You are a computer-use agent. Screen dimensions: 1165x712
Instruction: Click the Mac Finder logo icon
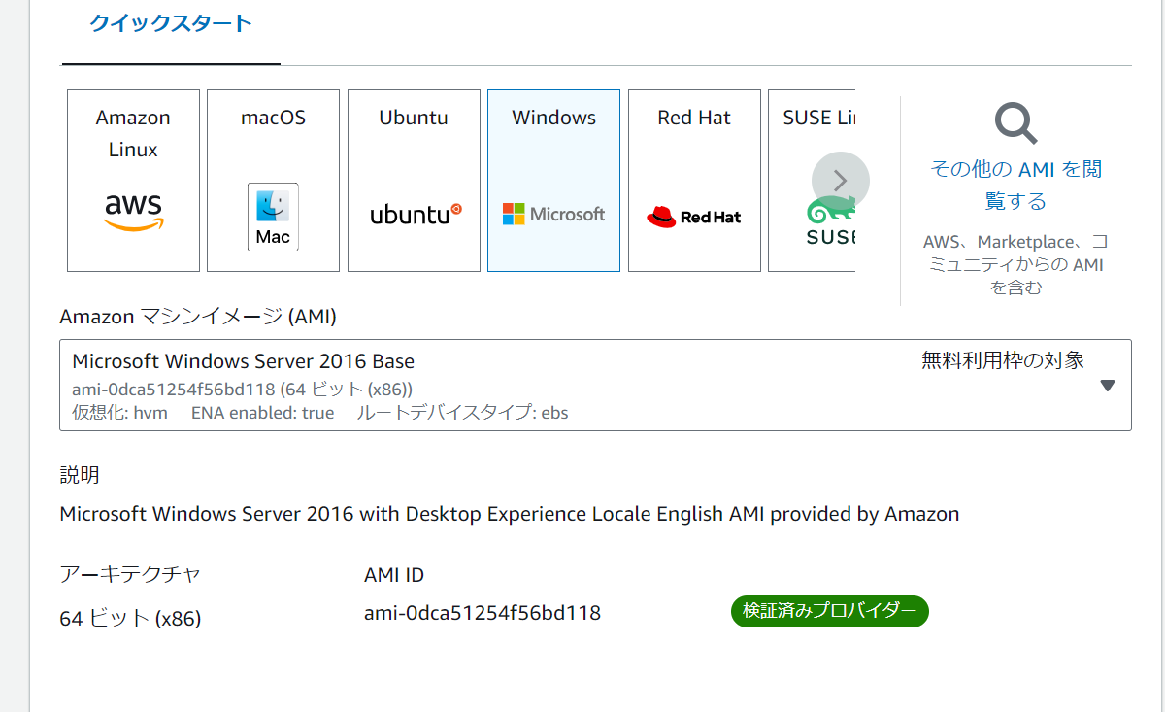click(273, 217)
